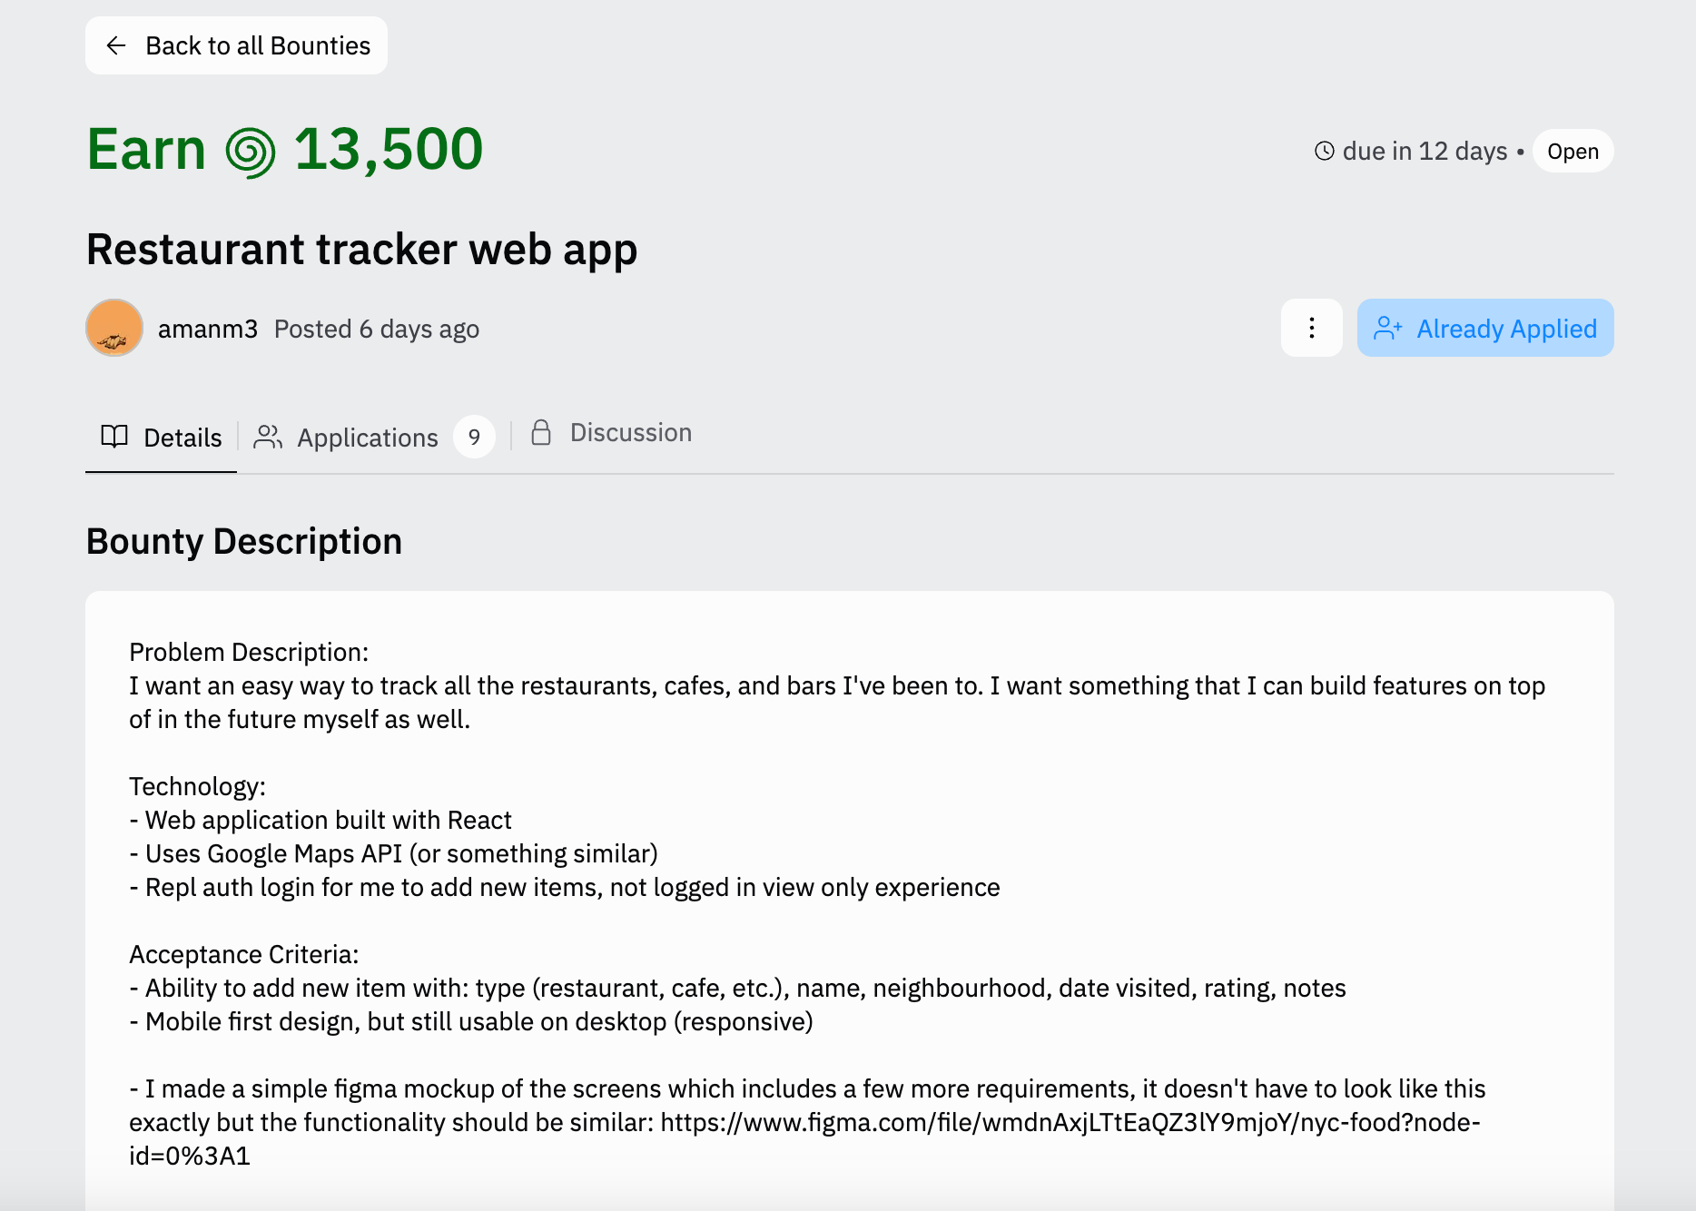This screenshot has width=1696, height=1211.
Task: Click the book icon on Details tab
Action: click(x=114, y=437)
